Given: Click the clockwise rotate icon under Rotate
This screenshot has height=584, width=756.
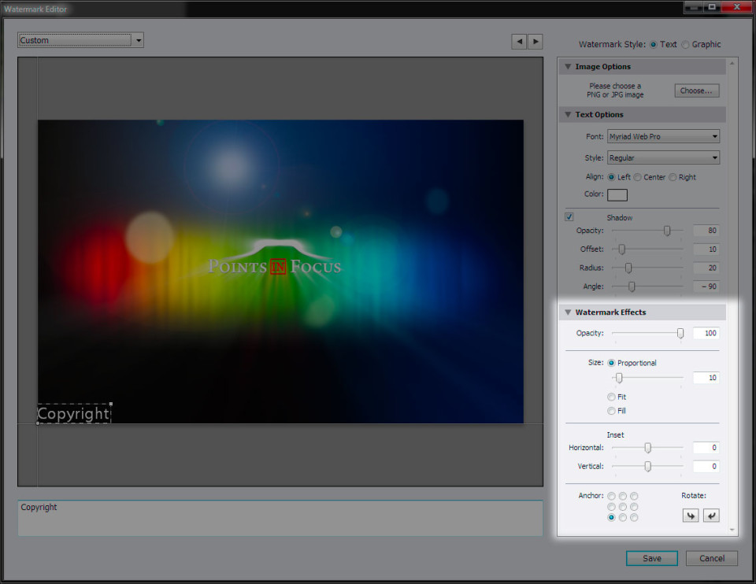Looking at the screenshot, I should [691, 516].
